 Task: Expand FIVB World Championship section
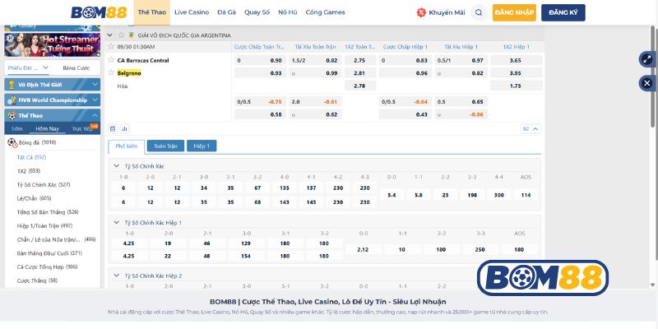point(95,100)
